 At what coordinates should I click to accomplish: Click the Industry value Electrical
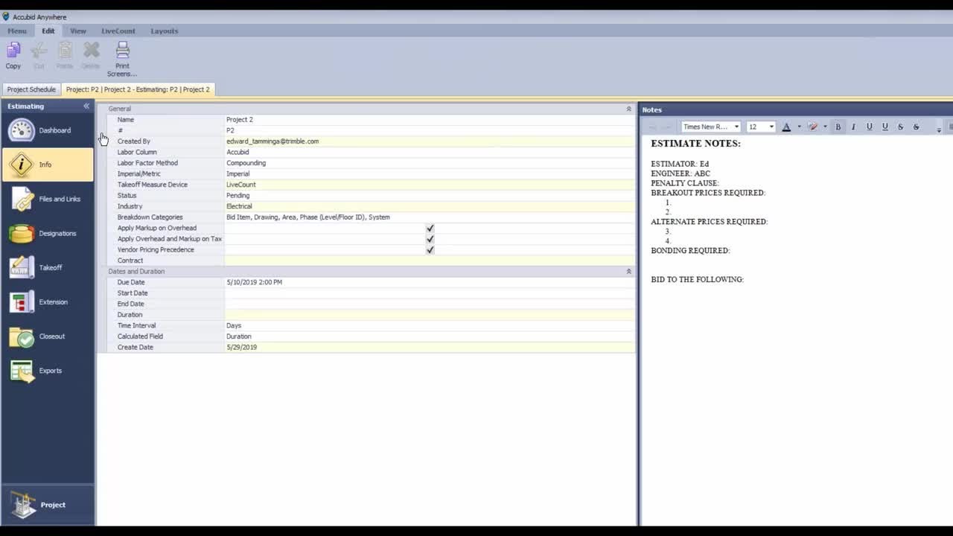(429, 206)
